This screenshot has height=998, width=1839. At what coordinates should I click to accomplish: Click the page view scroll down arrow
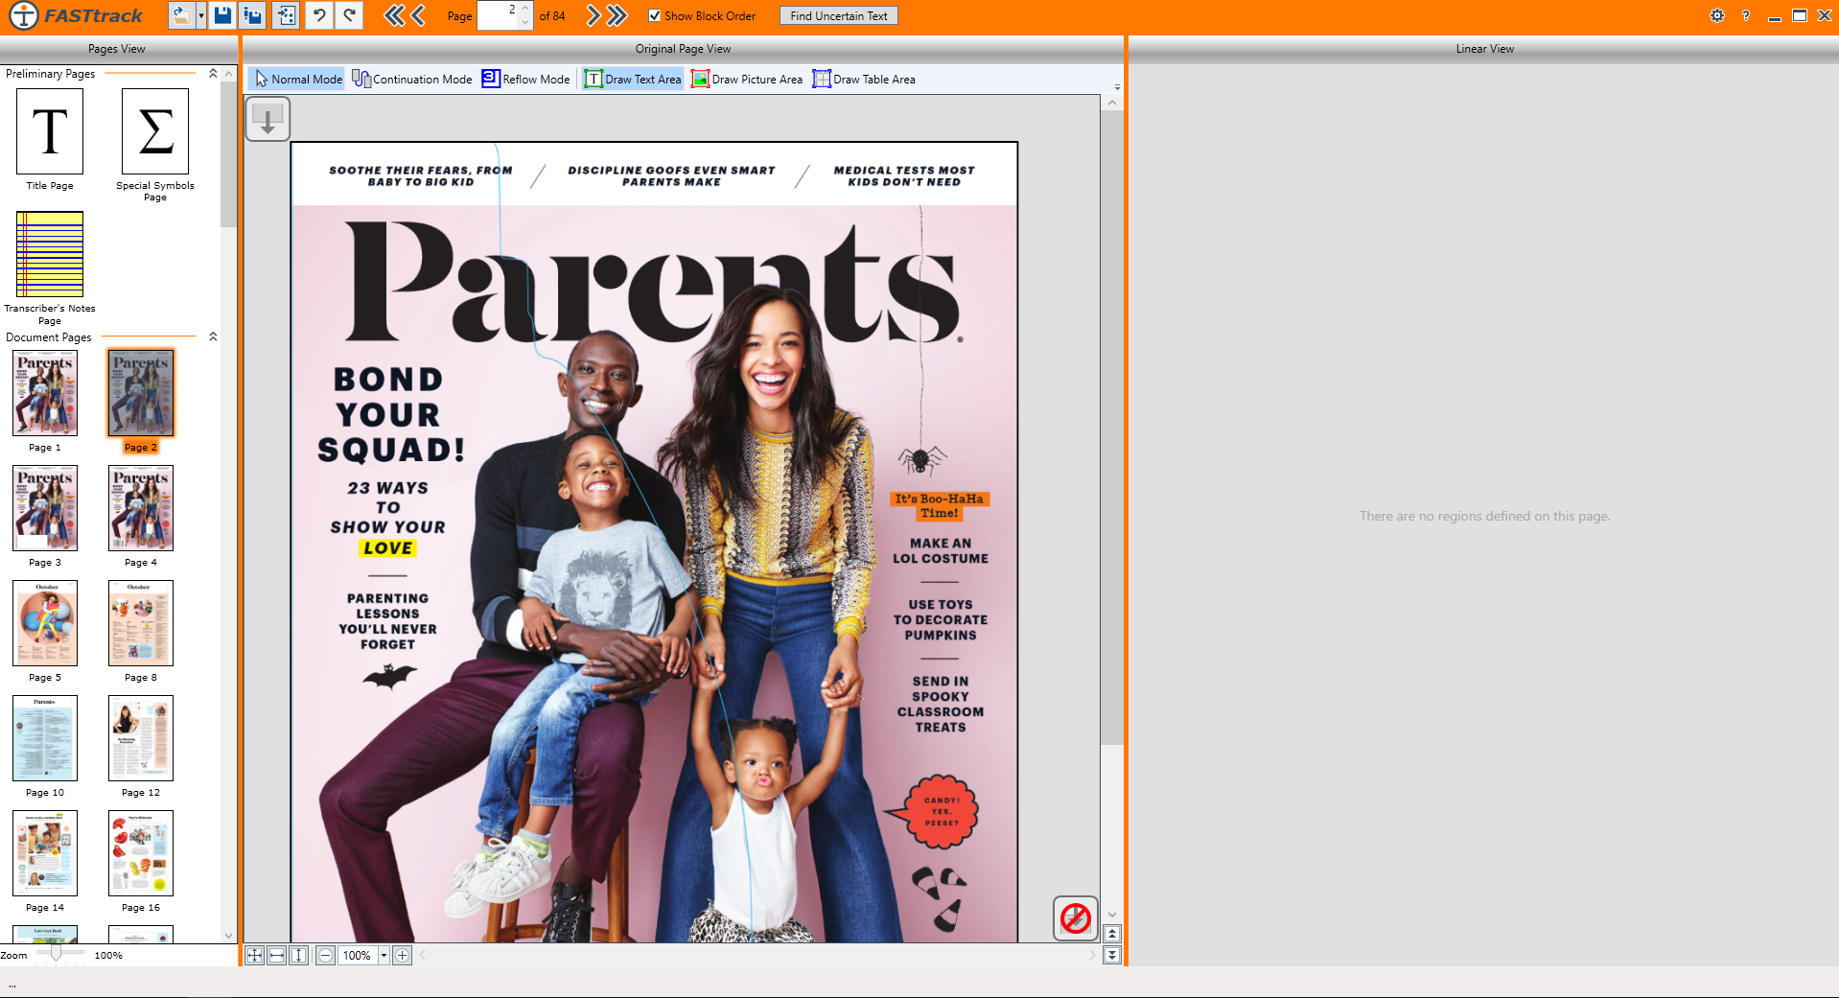[x=1112, y=915]
